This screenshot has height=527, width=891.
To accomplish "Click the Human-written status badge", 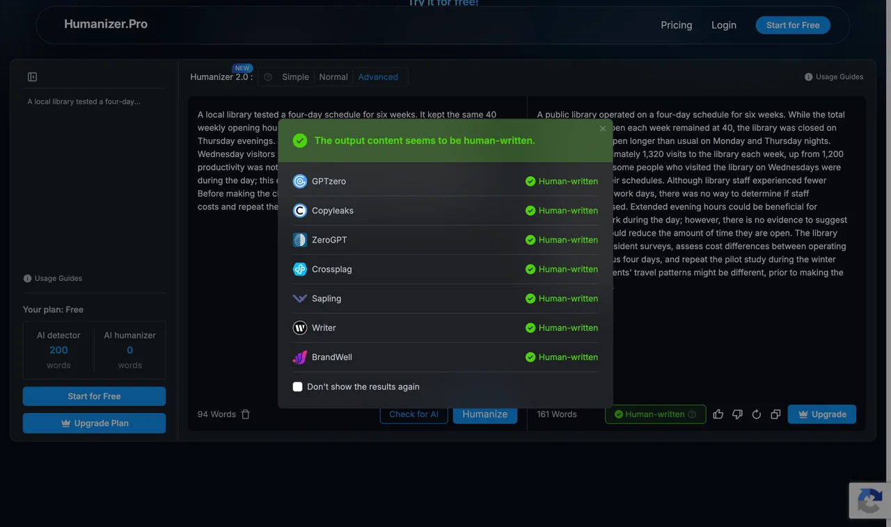I will [x=655, y=414].
